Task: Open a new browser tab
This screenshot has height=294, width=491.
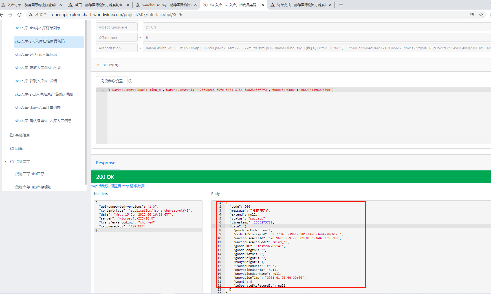Action: [341, 5]
